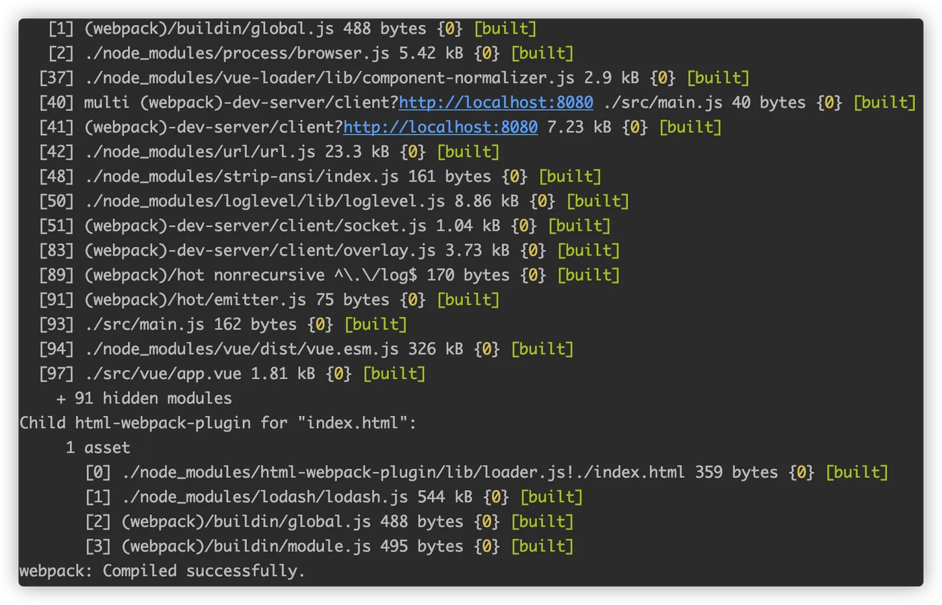
Task: Open localhost:8080 link on line [41]
Action: point(441,127)
